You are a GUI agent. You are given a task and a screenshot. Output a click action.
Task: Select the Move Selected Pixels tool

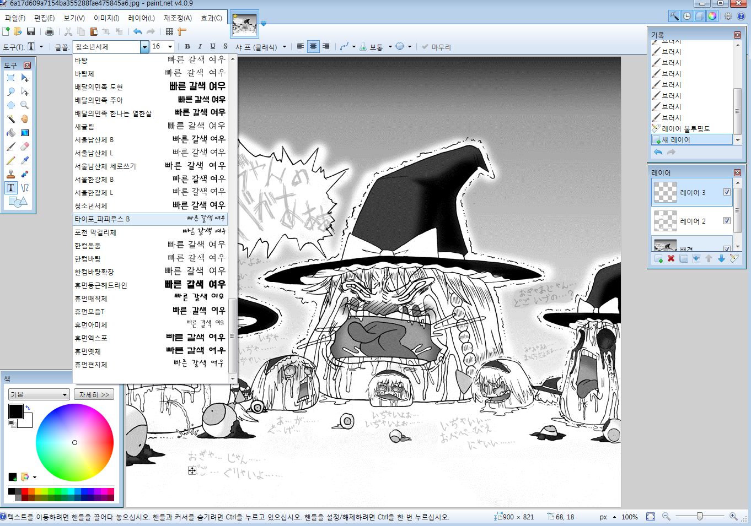click(25, 78)
